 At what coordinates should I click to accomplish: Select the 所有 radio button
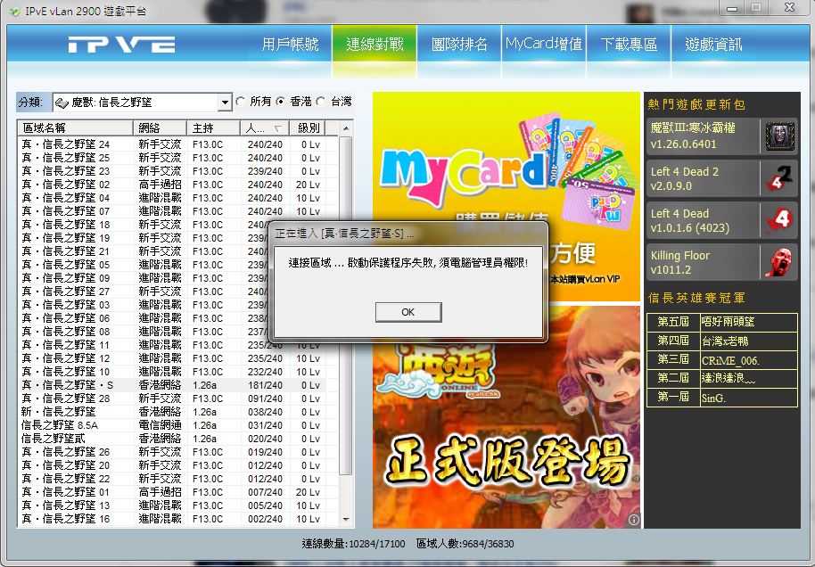(241, 102)
